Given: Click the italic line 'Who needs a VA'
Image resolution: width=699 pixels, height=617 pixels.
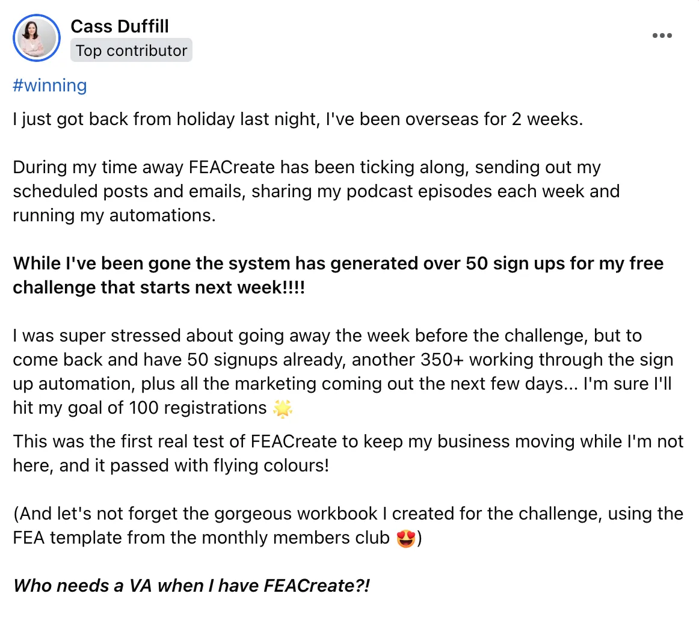Looking at the screenshot, I should pos(191,585).
